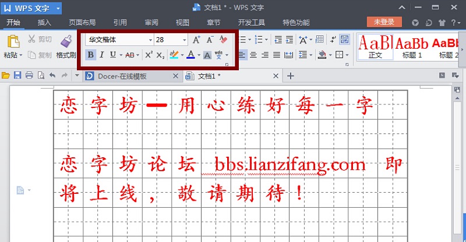The height and width of the screenshot is (242, 466).
Task: Open WPS 文字 application menu arrow
Action: coord(58,9)
